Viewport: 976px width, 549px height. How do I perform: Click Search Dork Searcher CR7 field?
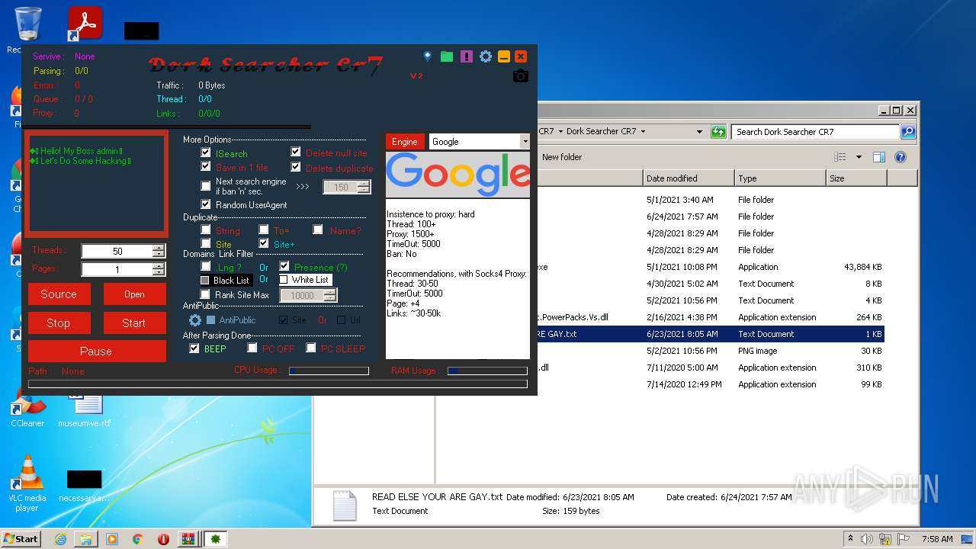(x=815, y=132)
